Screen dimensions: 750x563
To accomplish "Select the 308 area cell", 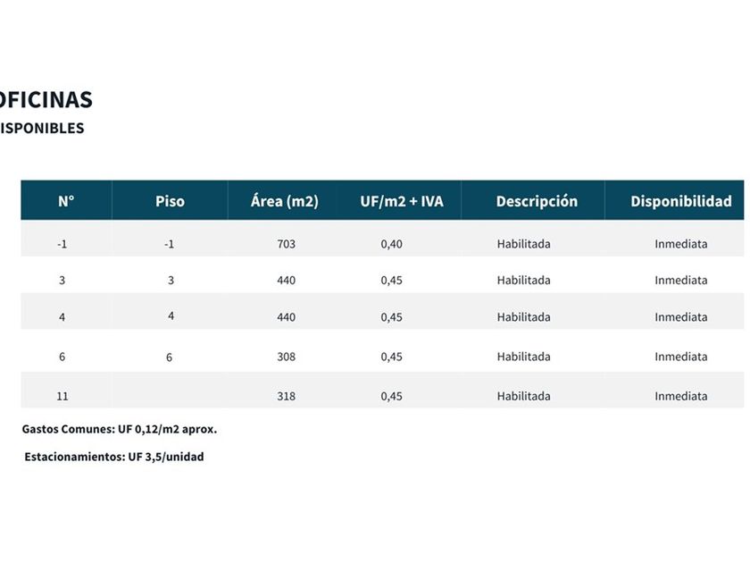I will pos(287,357).
